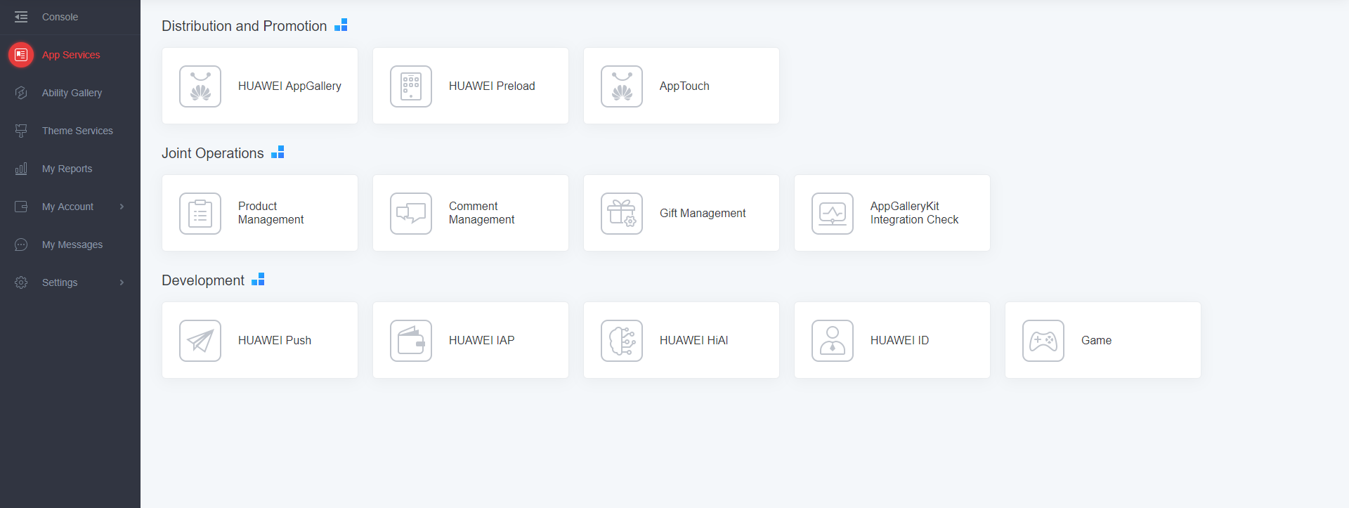Expand the Settings submenu chevron

click(x=122, y=282)
